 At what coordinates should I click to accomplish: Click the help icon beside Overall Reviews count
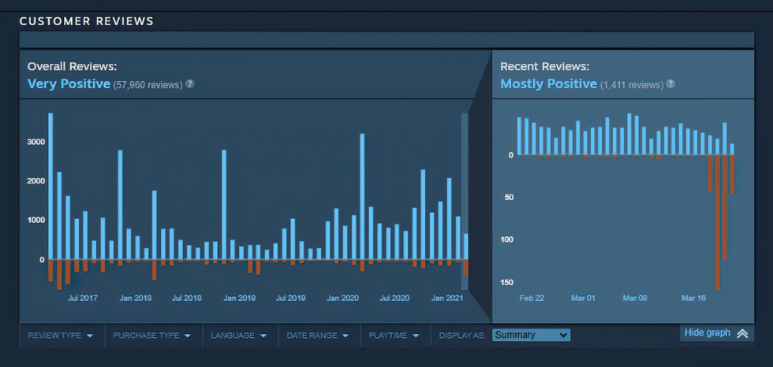(189, 84)
